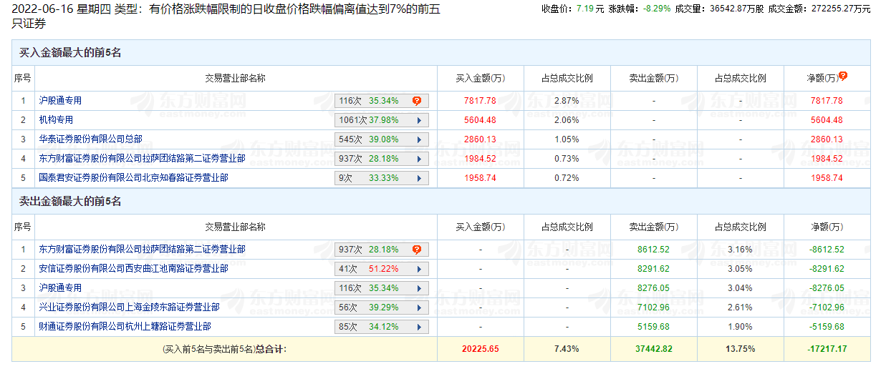Open 安信证券西安曲江池南路营业部 link
This screenshot has height=369, width=881.
click(x=133, y=269)
